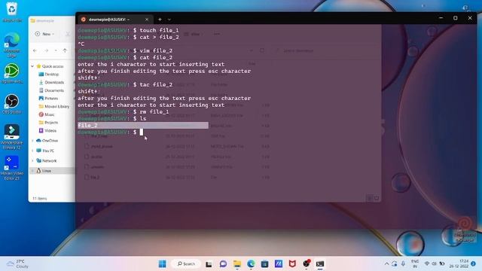Go up one folder in File Explorer
Screen dimensions: 482x271
[65, 50]
